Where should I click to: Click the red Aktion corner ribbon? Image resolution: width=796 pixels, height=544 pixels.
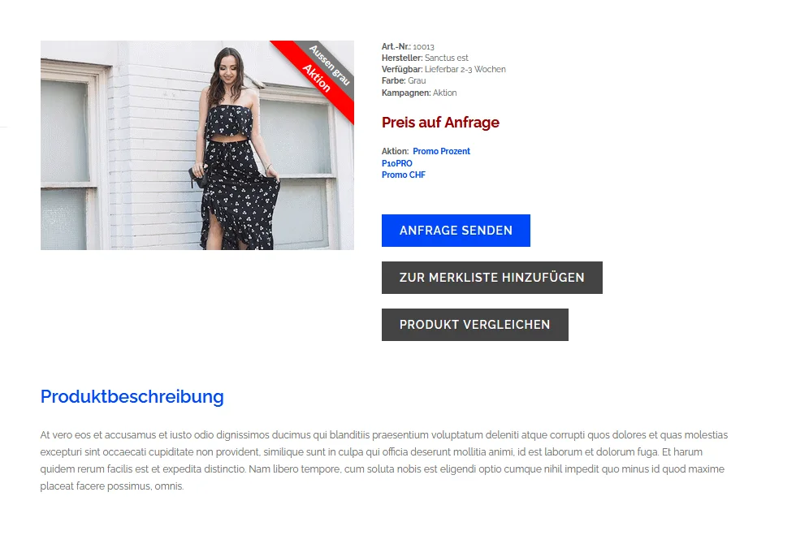(x=317, y=78)
